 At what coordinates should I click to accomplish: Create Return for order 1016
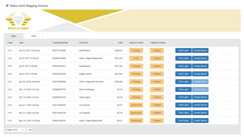coord(200,121)
